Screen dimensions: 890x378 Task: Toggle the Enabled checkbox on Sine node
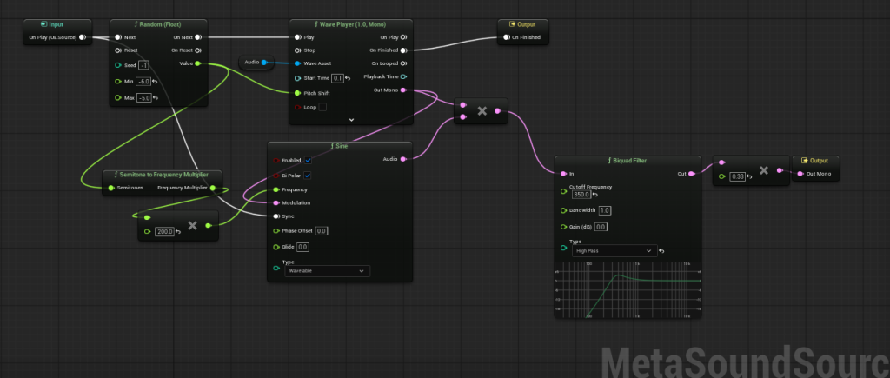click(308, 161)
